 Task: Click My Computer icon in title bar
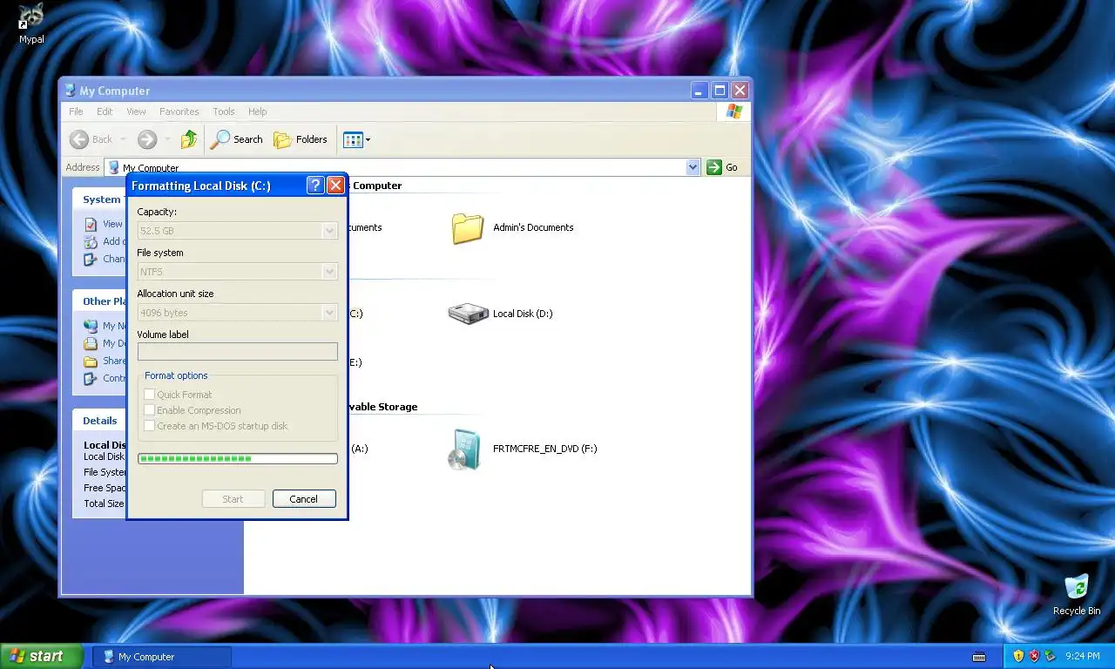click(70, 91)
